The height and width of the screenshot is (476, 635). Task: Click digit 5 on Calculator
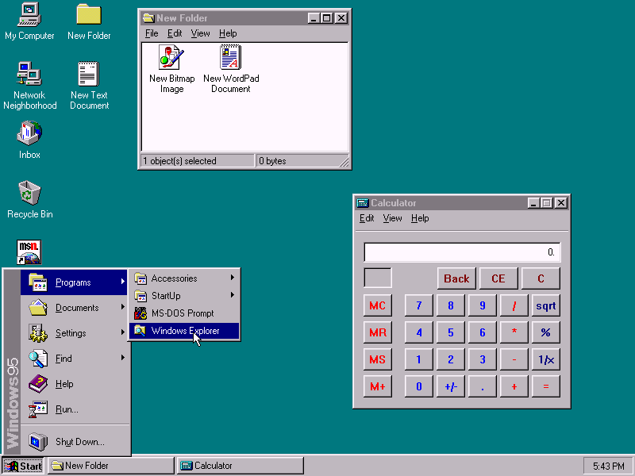450,332
